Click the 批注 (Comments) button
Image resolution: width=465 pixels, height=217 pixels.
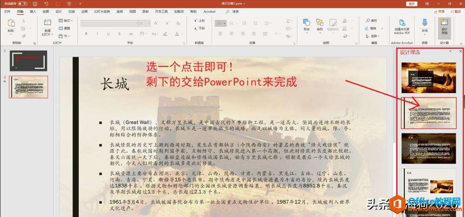pos(456,12)
